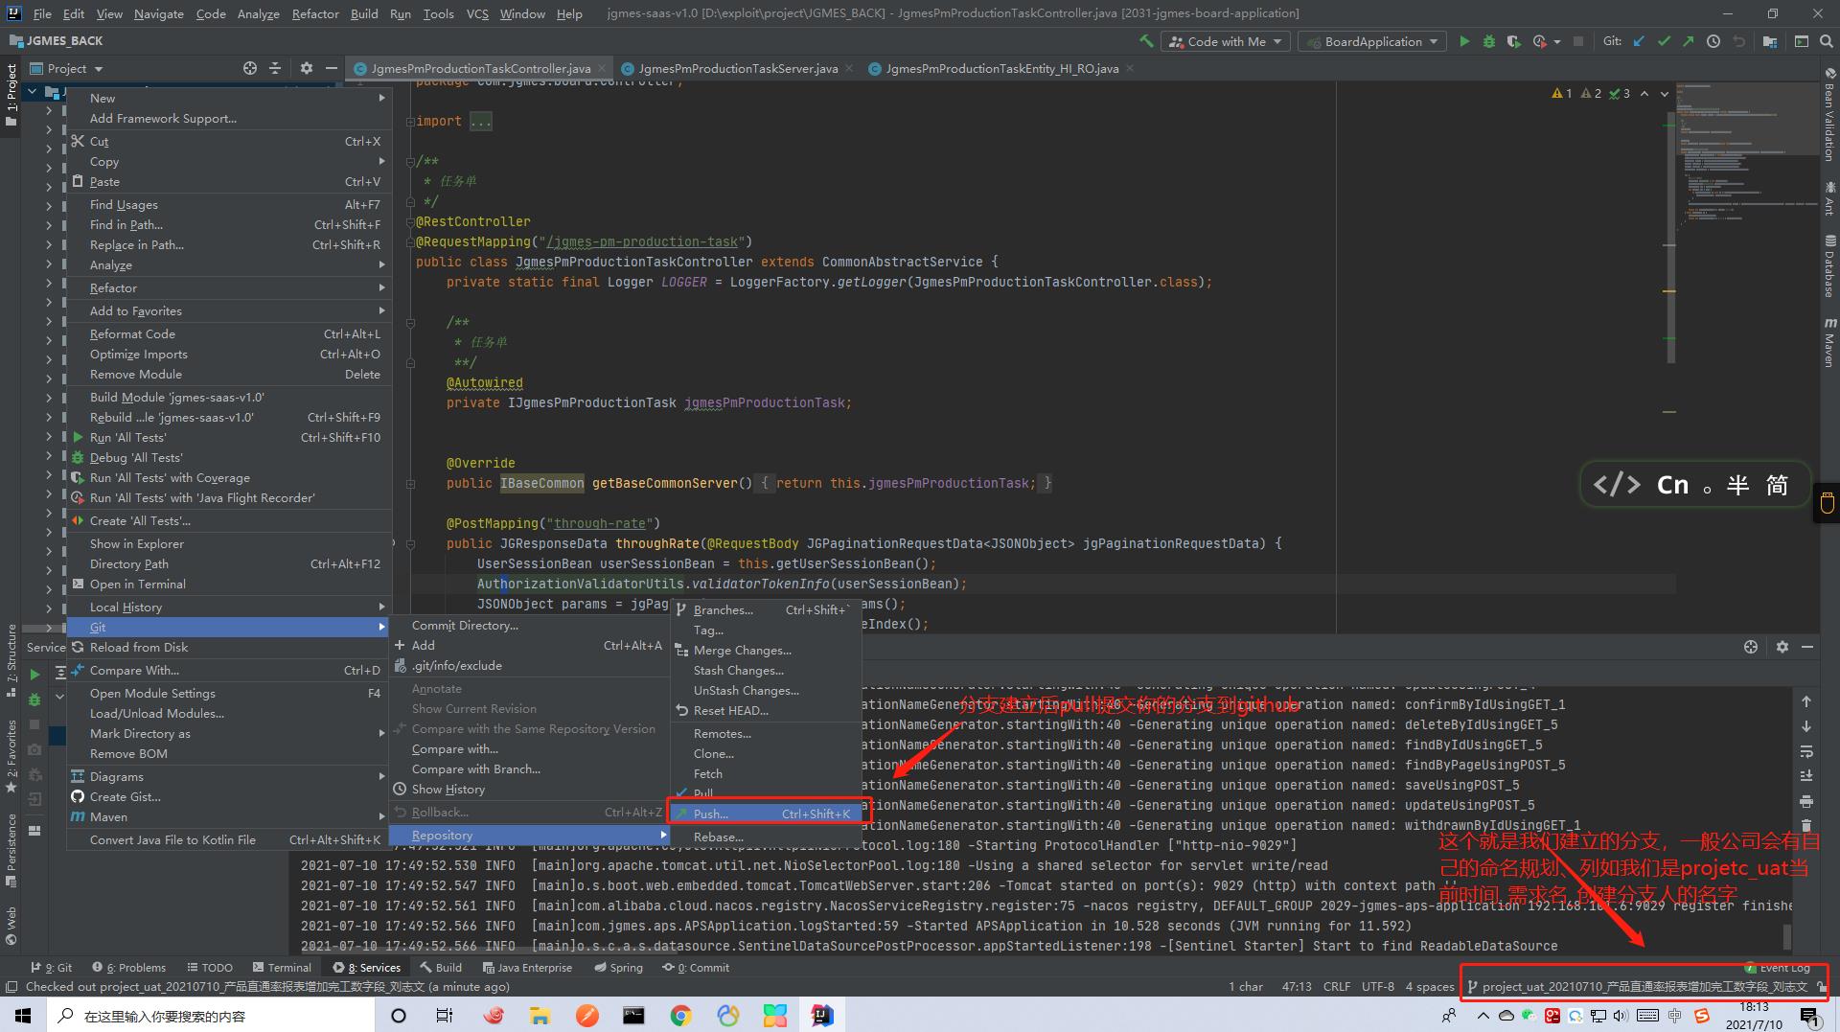Click the green Run icon in Services sidebar
The height and width of the screenshot is (1032, 1840).
pos(34,675)
